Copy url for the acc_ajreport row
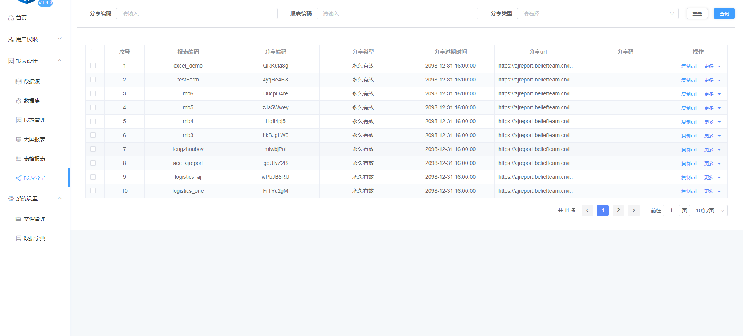The width and height of the screenshot is (743, 336). [689, 164]
